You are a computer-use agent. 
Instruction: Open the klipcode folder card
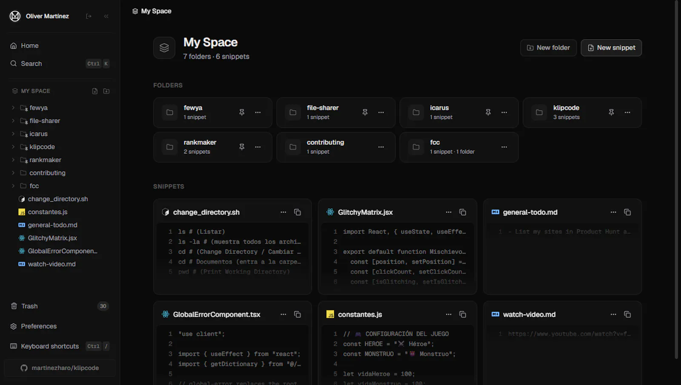click(x=582, y=112)
